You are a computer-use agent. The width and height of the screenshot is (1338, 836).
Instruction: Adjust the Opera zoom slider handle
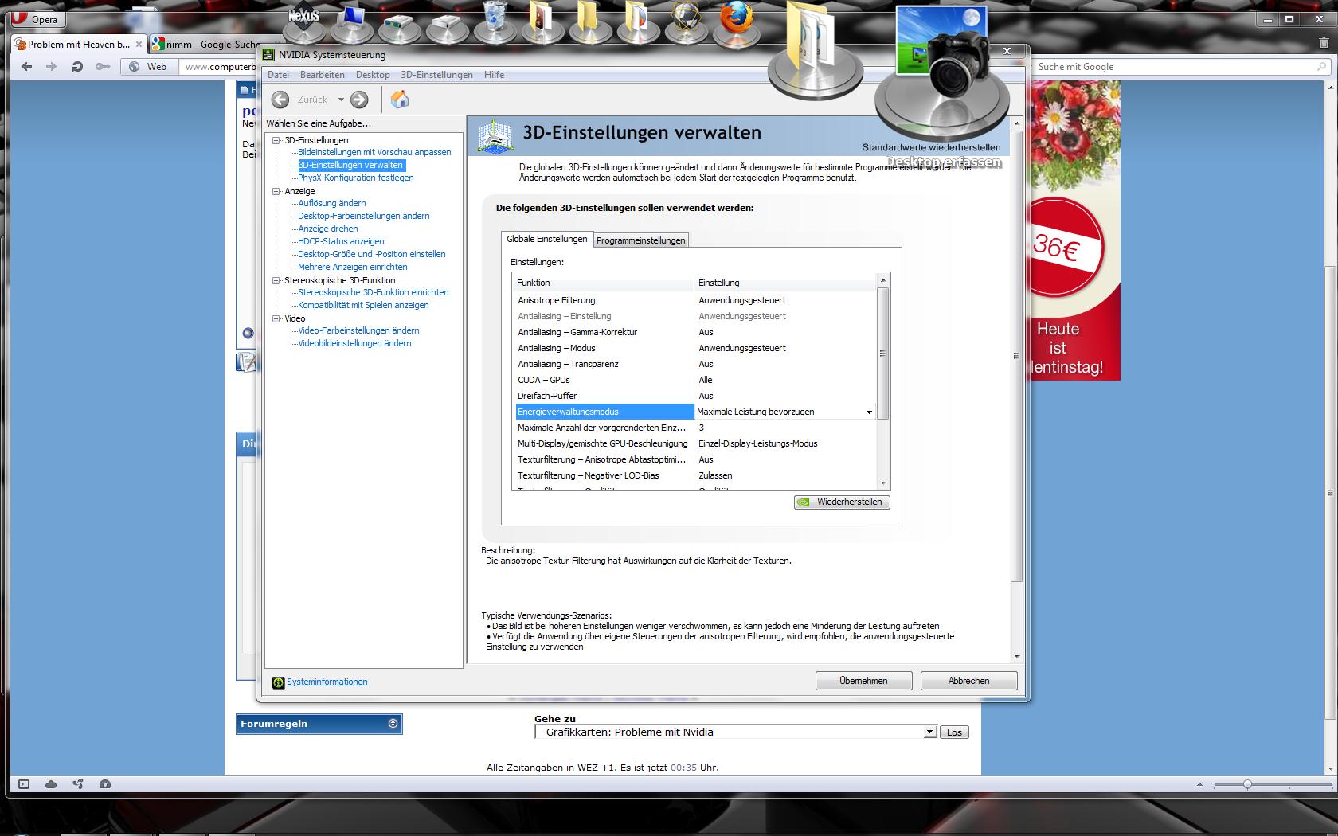click(1247, 785)
